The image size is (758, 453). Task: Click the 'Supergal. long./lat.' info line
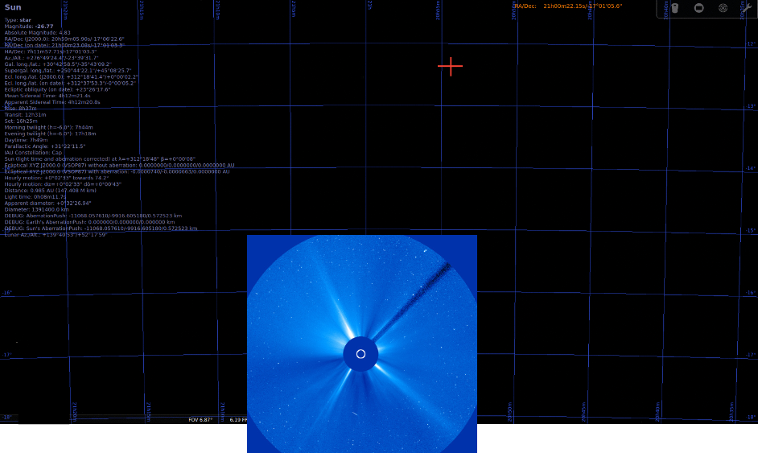click(68, 71)
